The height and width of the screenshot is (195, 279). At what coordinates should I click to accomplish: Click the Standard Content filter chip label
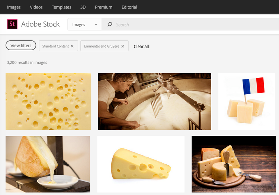pos(55,46)
